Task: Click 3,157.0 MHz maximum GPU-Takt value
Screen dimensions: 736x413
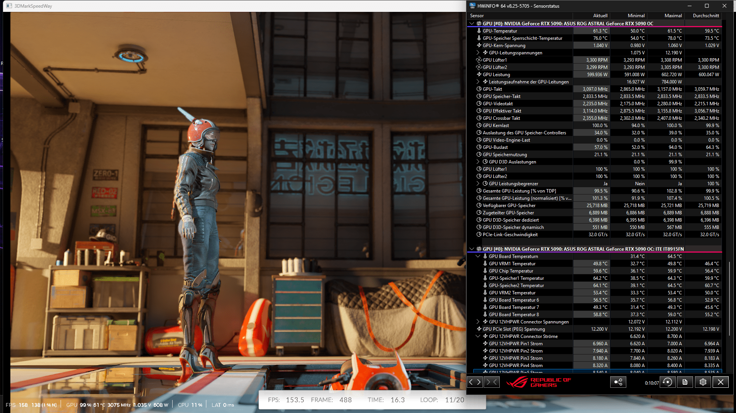Action: pos(669,89)
